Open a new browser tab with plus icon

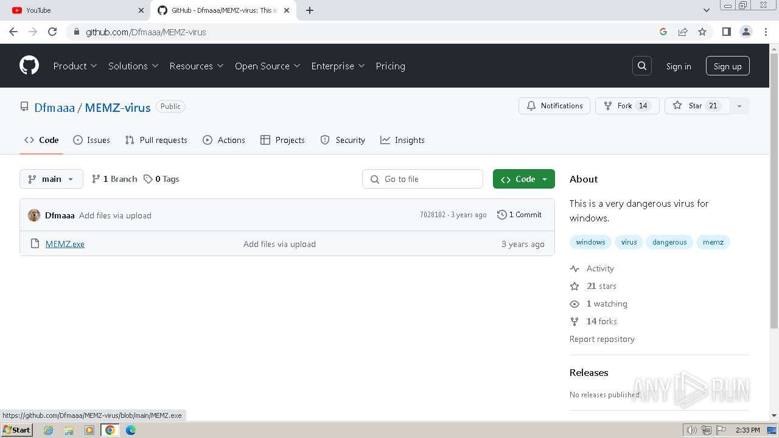pyautogui.click(x=310, y=10)
